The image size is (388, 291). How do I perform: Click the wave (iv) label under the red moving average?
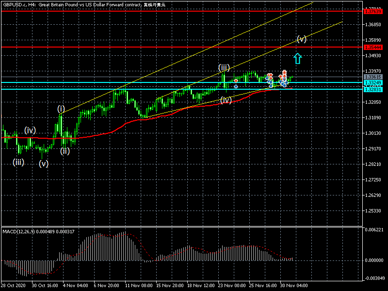tap(226, 100)
